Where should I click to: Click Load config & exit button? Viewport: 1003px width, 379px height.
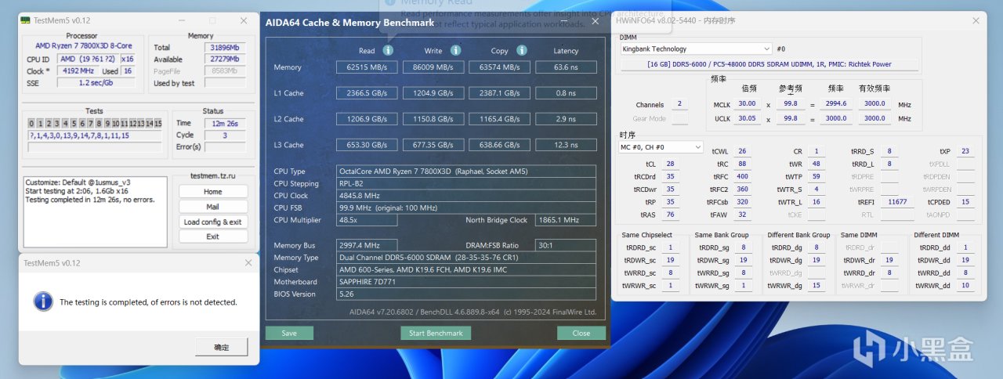tap(213, 222)
